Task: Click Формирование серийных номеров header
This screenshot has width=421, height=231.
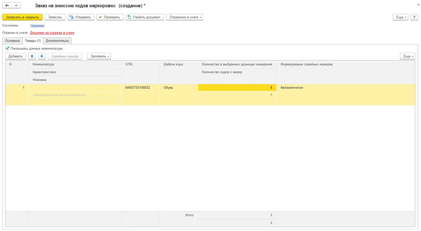Action: coord(346,72)
